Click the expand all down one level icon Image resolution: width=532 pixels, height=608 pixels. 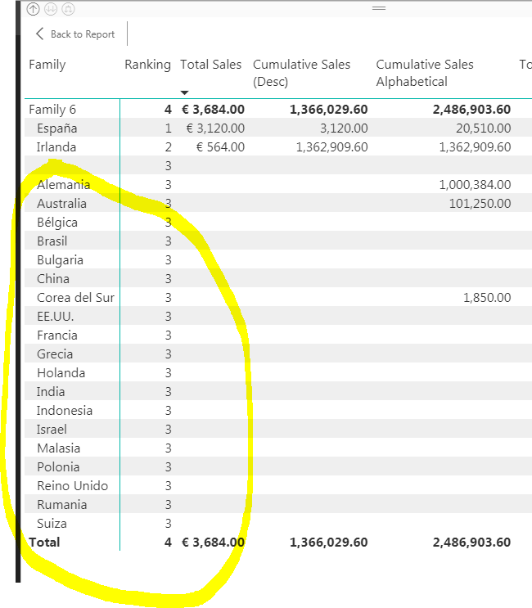tap(68, 8)
